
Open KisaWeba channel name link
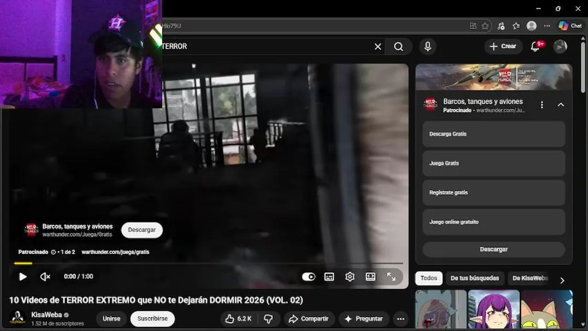click(46, 315)
